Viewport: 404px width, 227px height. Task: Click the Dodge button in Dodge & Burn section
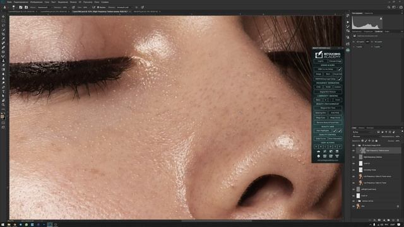[x=318, y=74]
